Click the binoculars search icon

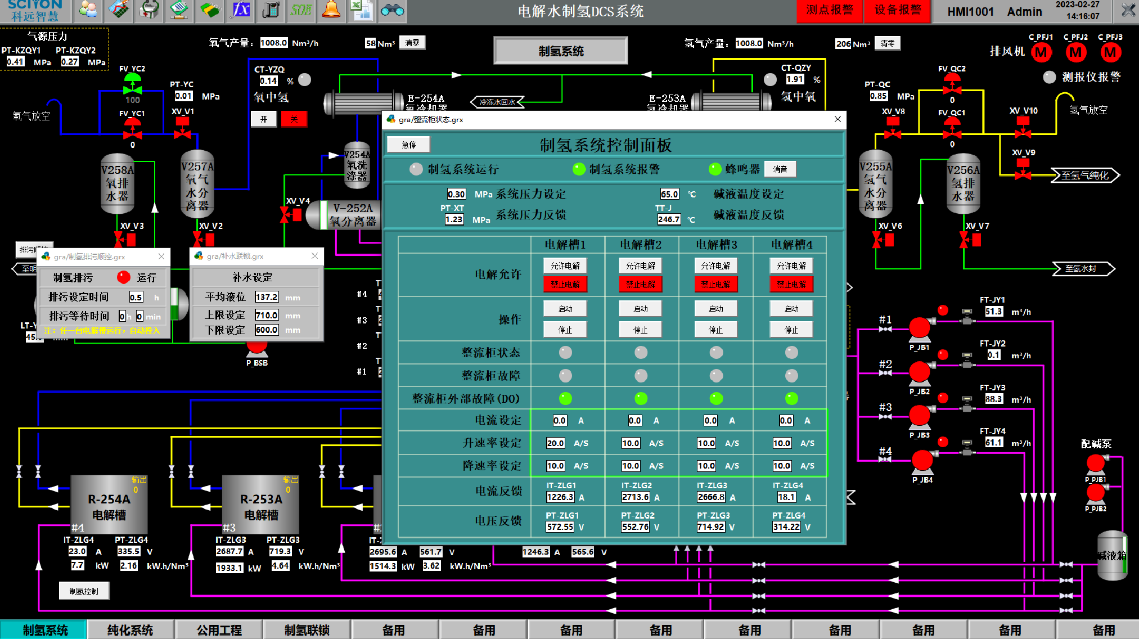[x=392, y=10]
